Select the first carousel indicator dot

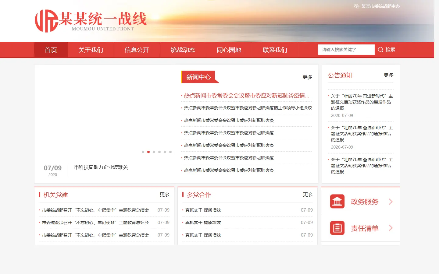[x=143, y=152]
